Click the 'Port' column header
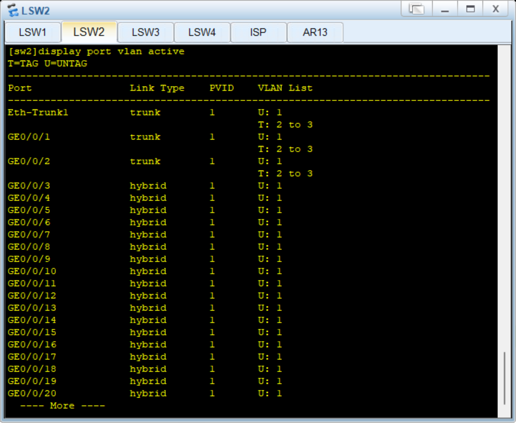This screenshot has width=516, height=423. (20, 88)
